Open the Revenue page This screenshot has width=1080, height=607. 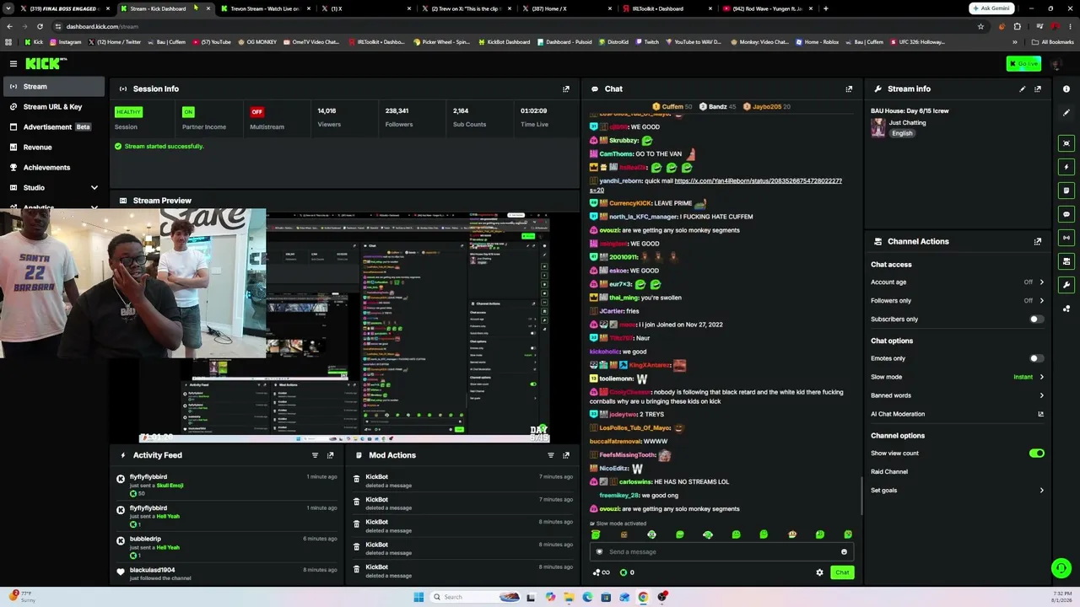(x=54, y=148)
